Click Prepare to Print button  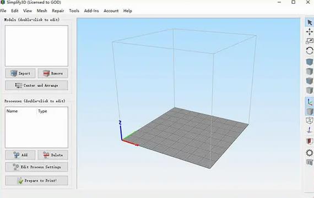(x=37, y=180)
